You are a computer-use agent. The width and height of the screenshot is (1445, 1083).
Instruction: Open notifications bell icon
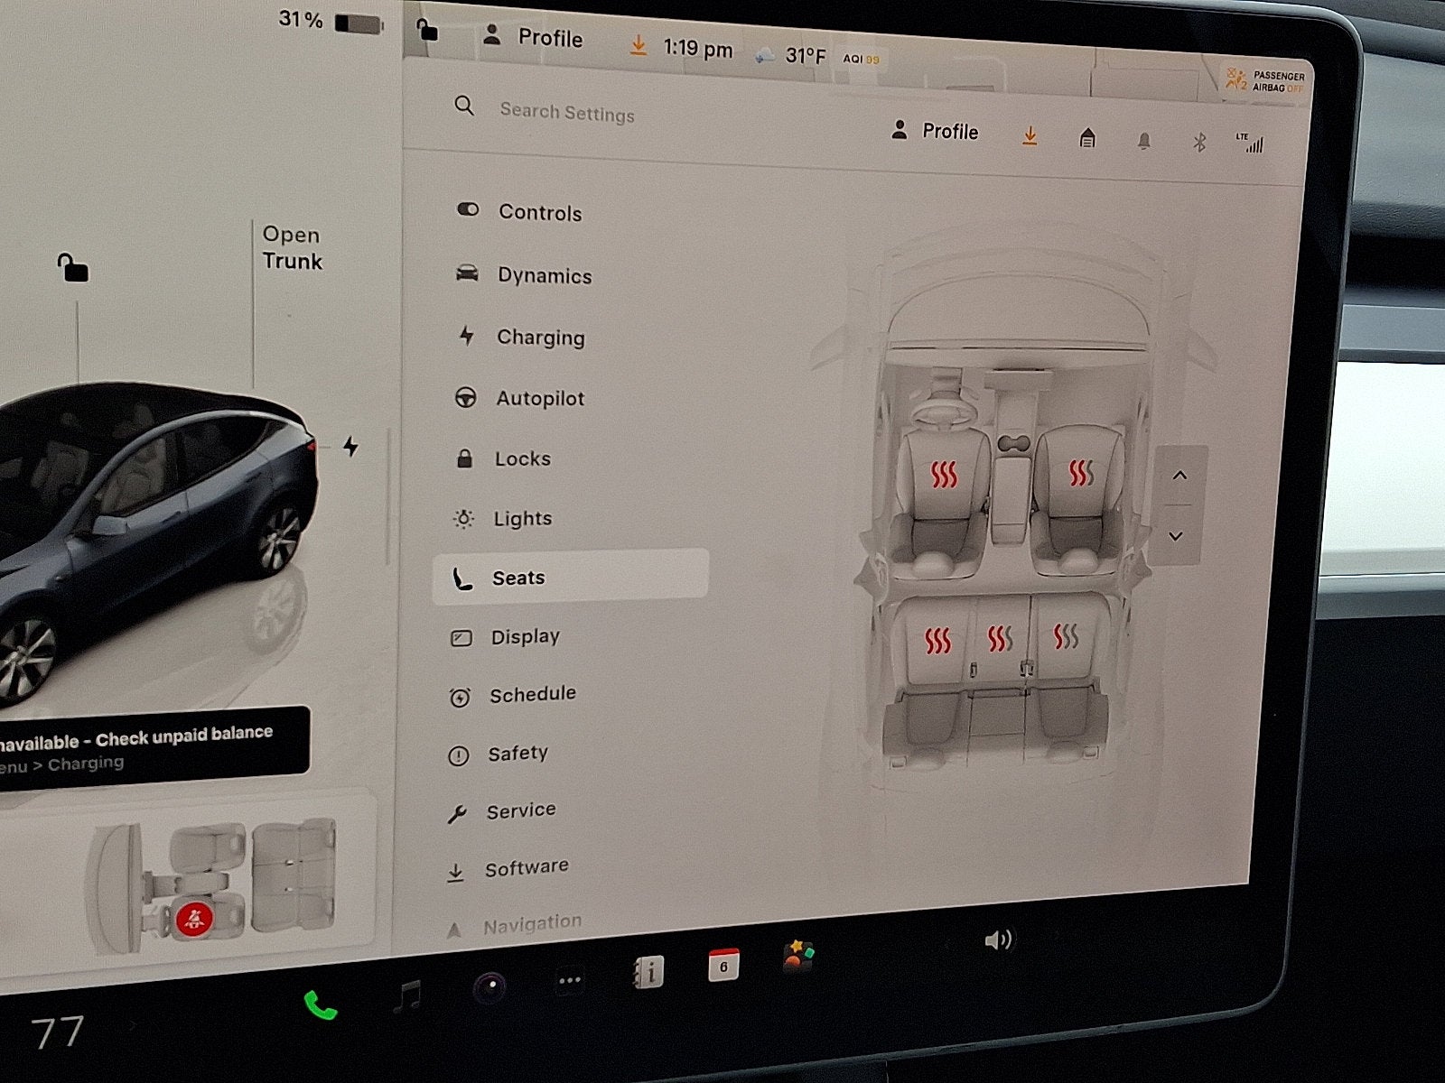pos(1143,141)
